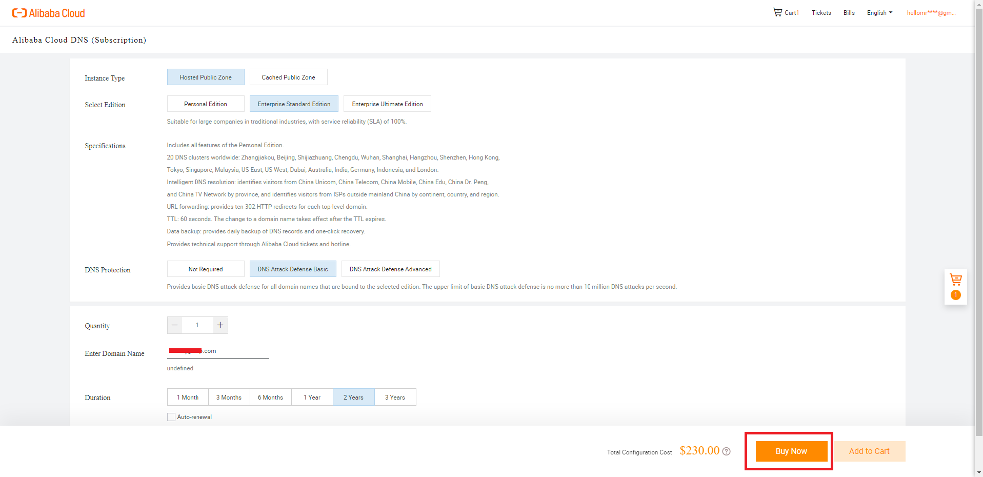This screenshot has width=983, height=477.
Task: Click the domain name input field
Action: (x=218, y=351)
